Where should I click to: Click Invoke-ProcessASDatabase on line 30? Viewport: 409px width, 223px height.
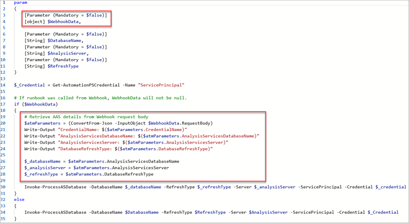point(55,187)
